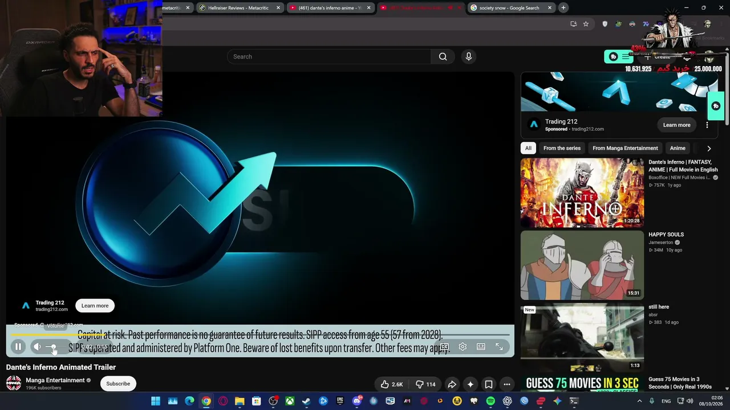Image resolution: width=730 pixels, height=410 pixels.
Task: Click the search magnifier button
Action: (443, 56)
